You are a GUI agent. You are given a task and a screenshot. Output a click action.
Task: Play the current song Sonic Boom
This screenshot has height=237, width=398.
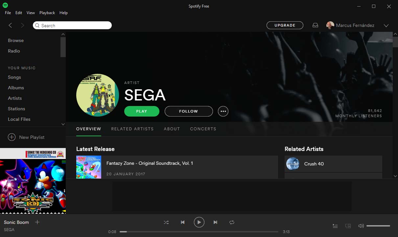[x=199, y=222]
